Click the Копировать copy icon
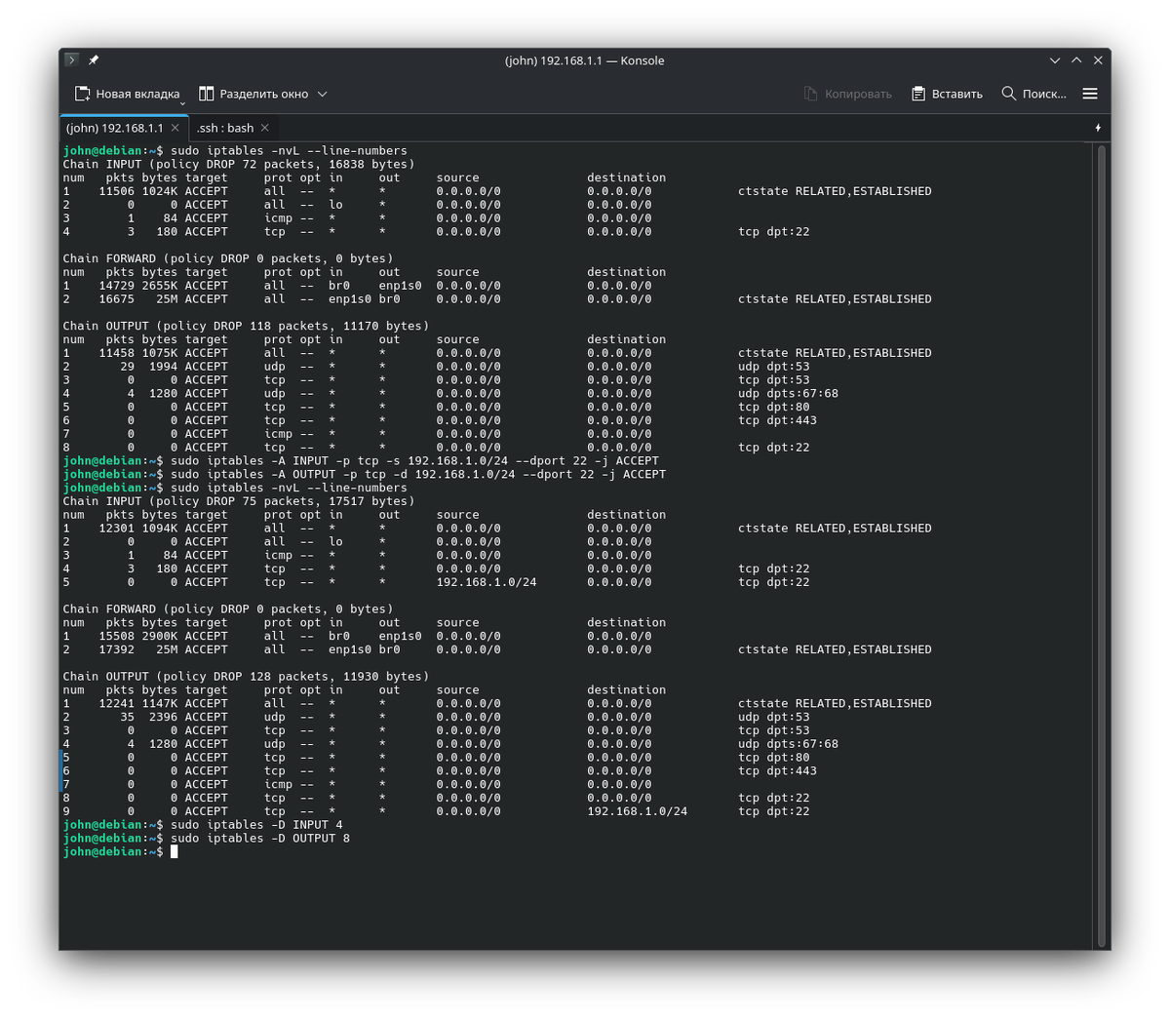1170x1020 pixels. pyautogui.click(x=810, y=94)
